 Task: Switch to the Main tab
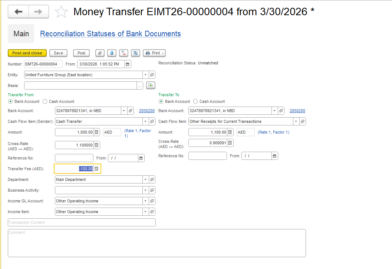tap(21, 34)
